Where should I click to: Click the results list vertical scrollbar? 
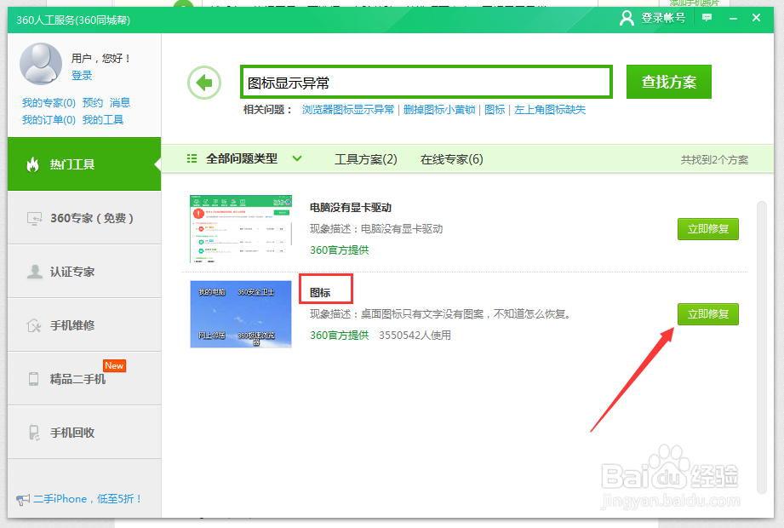(762, 347)
